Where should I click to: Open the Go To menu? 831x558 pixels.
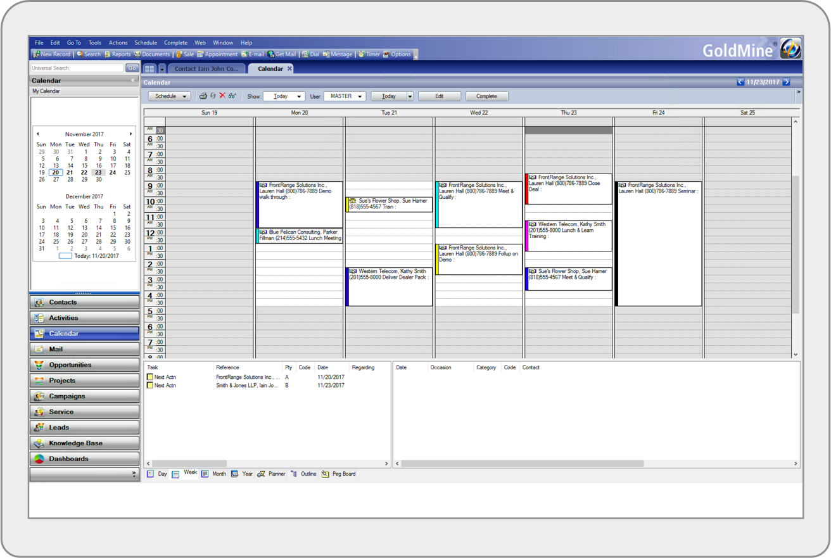[x=74, y=43]
